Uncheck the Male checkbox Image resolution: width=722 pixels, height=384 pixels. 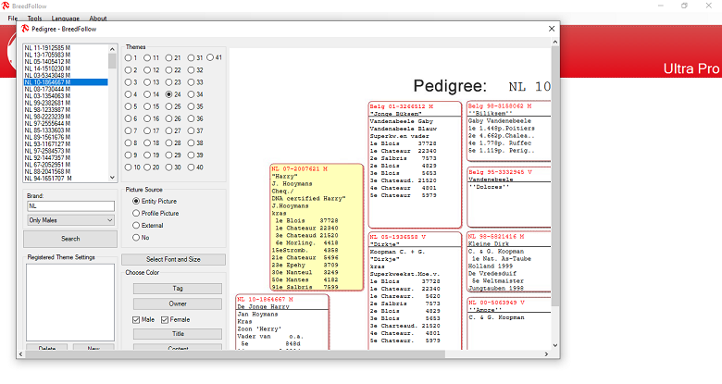pyautogui.click(x=136, y=319)
